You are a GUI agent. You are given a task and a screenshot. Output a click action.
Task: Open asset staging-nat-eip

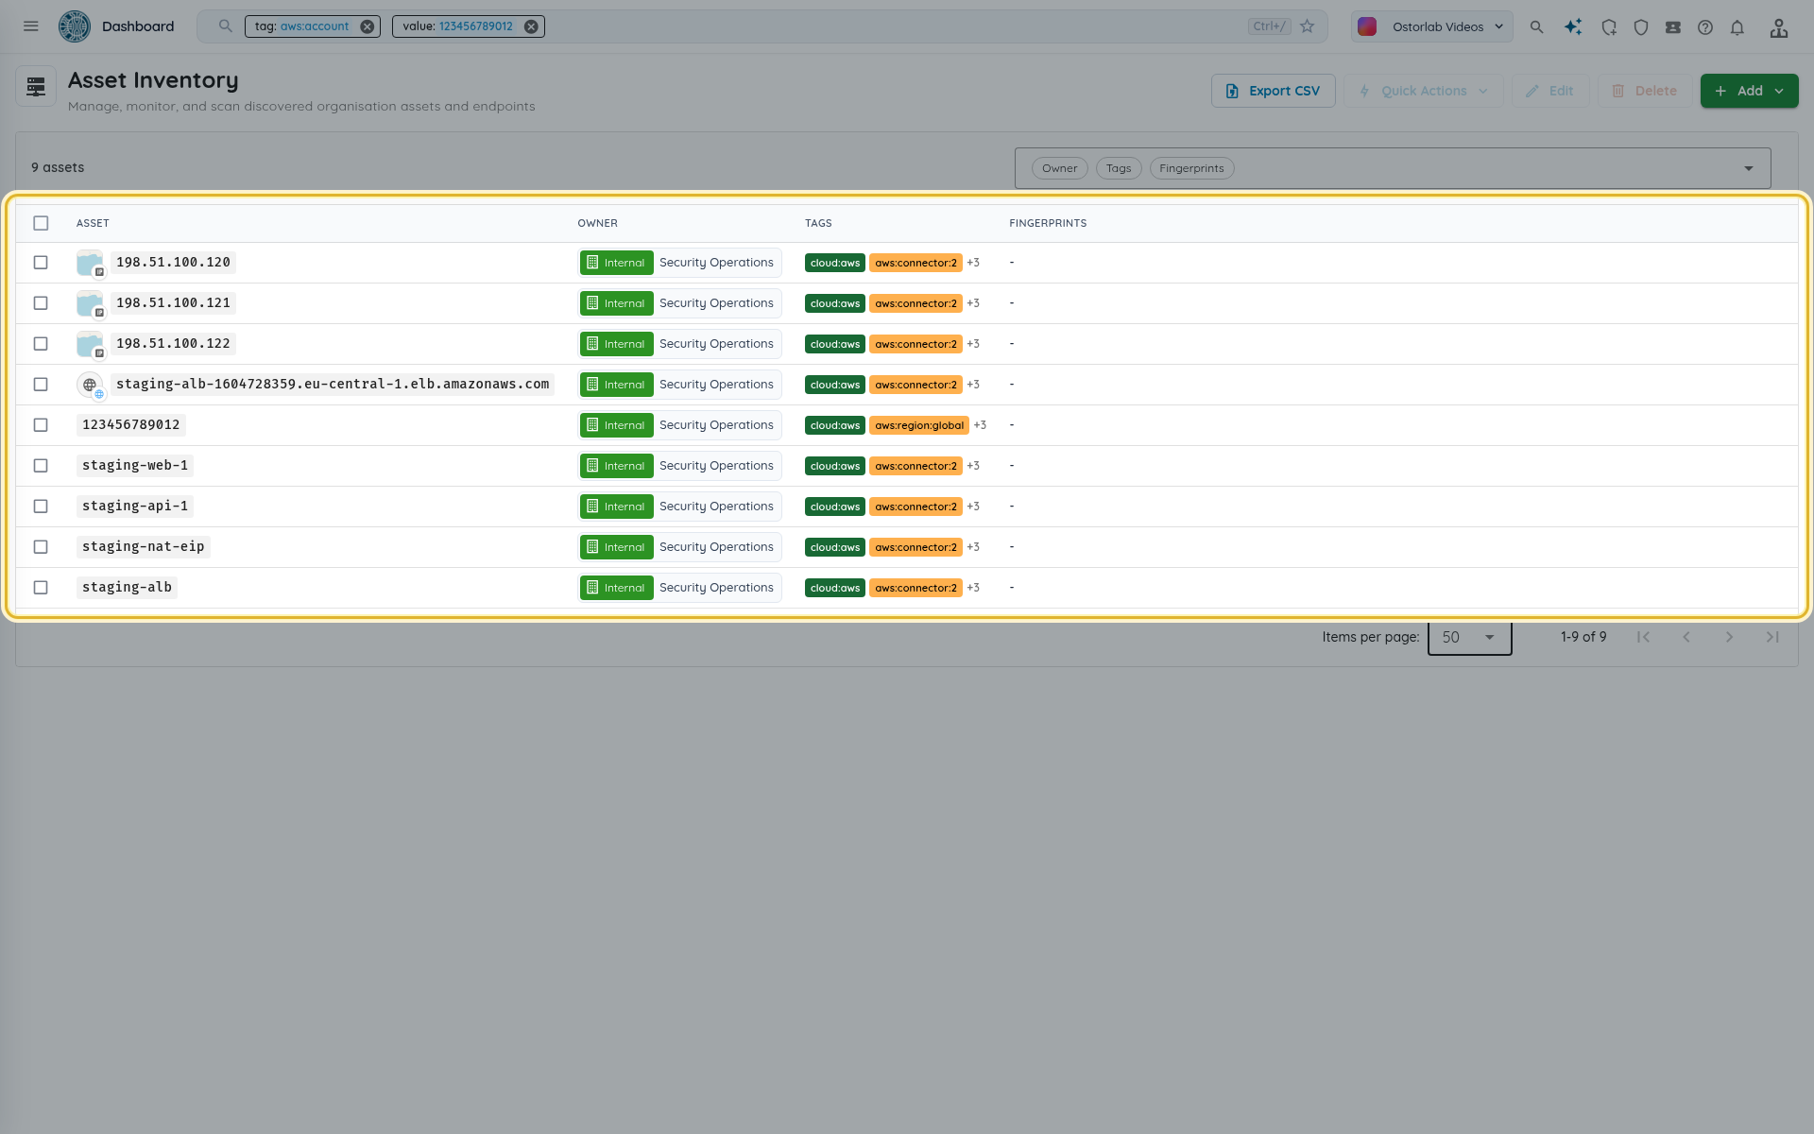coord(144,547)
